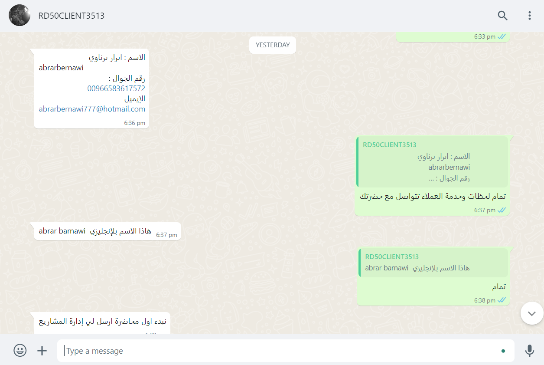Image resolution: width=544 pixels, height=365 pixels.
Task: Open the quoted message above تمام لحظات وخدمة العملاء
Action: [432, 162]
